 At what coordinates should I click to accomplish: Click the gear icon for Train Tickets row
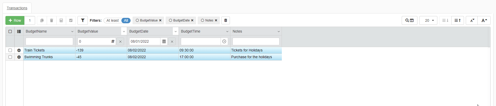point(19,50)
